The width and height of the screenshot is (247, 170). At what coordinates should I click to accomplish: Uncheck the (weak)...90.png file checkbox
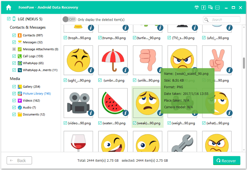(x=135, y=123)
